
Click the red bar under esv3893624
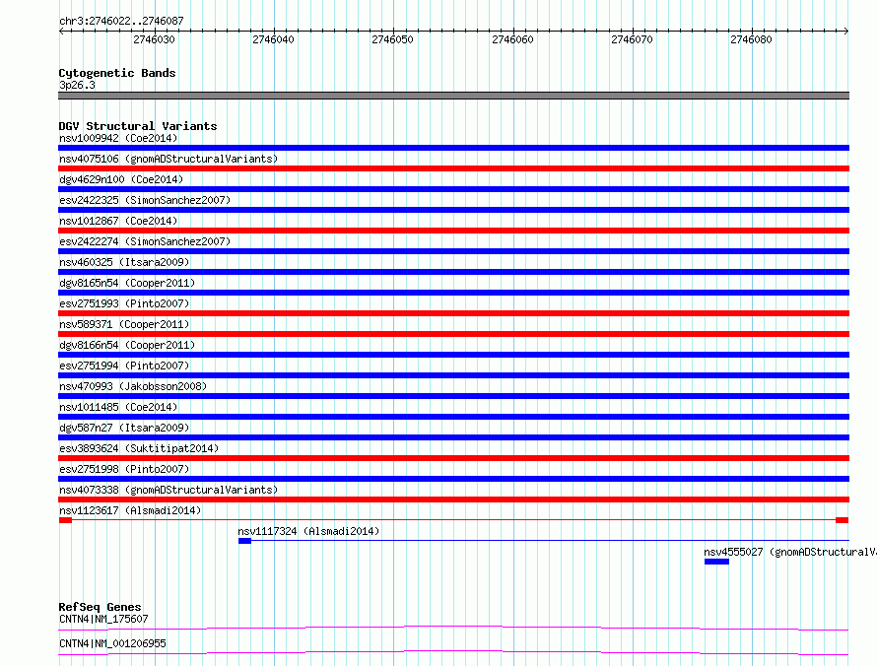(453, 458)
